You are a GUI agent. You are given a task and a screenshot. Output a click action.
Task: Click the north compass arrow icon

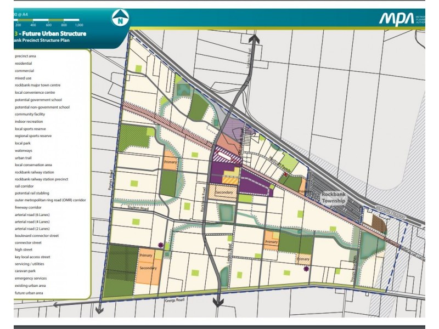[x=120, y=20]
